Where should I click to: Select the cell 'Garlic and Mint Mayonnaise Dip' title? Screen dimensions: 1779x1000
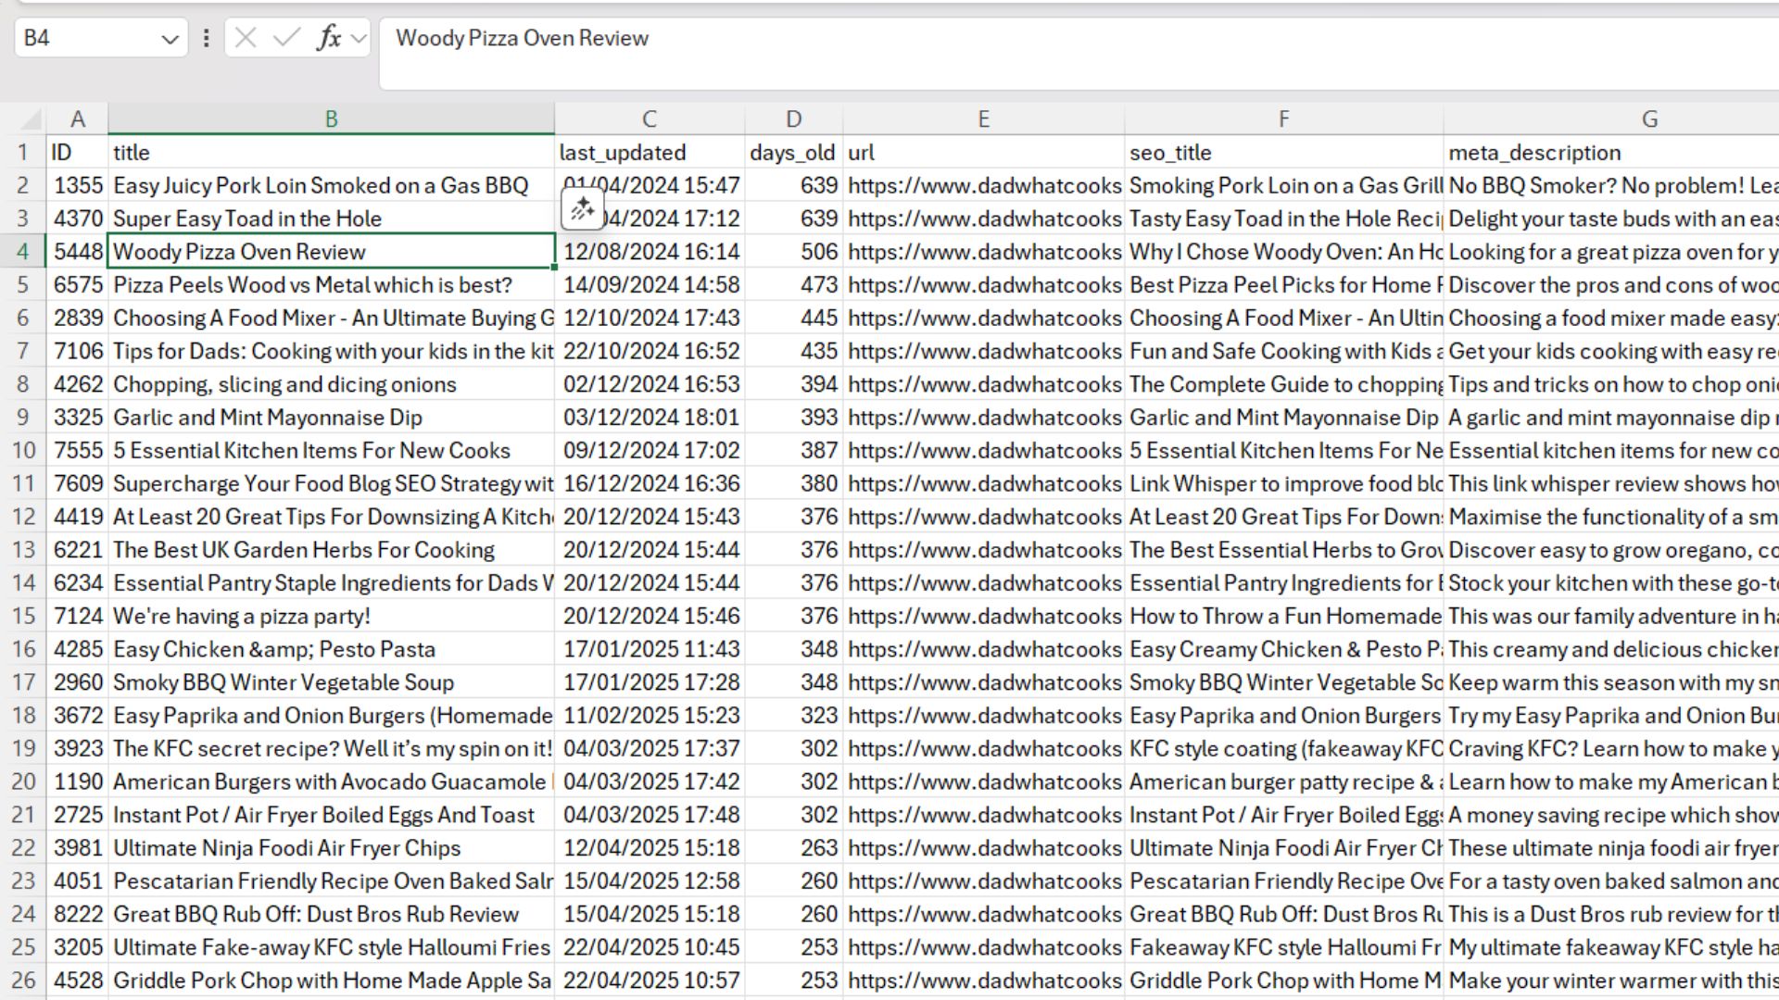[268, 418]
